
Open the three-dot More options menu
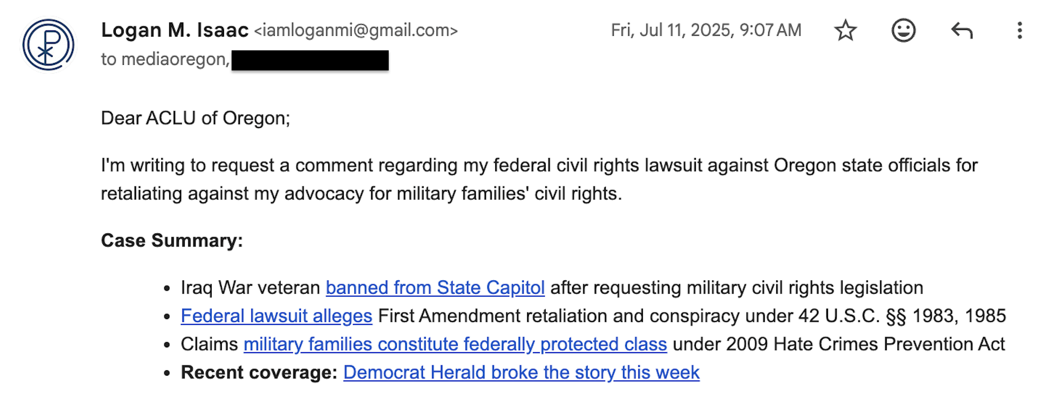pyautogui.click(x=1019, y=30)
